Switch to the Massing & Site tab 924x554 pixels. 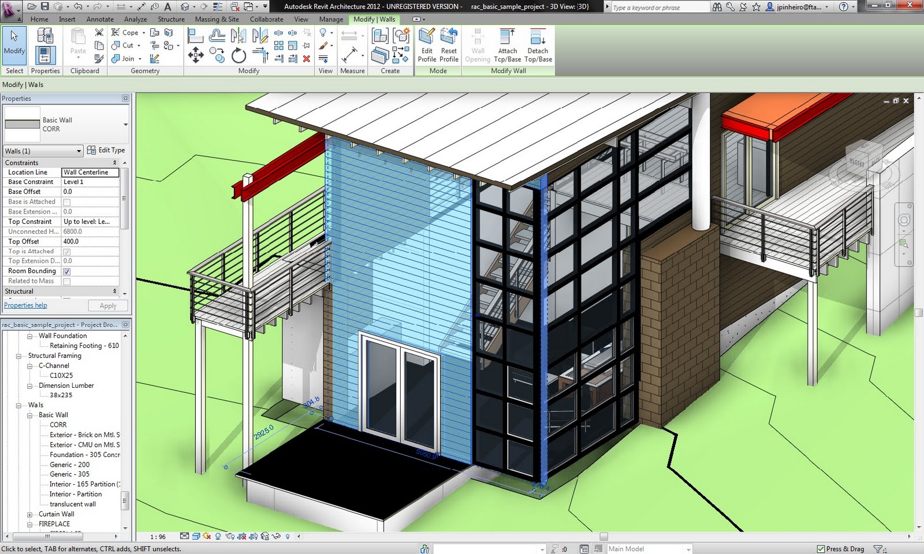click(x=217, y=19)
